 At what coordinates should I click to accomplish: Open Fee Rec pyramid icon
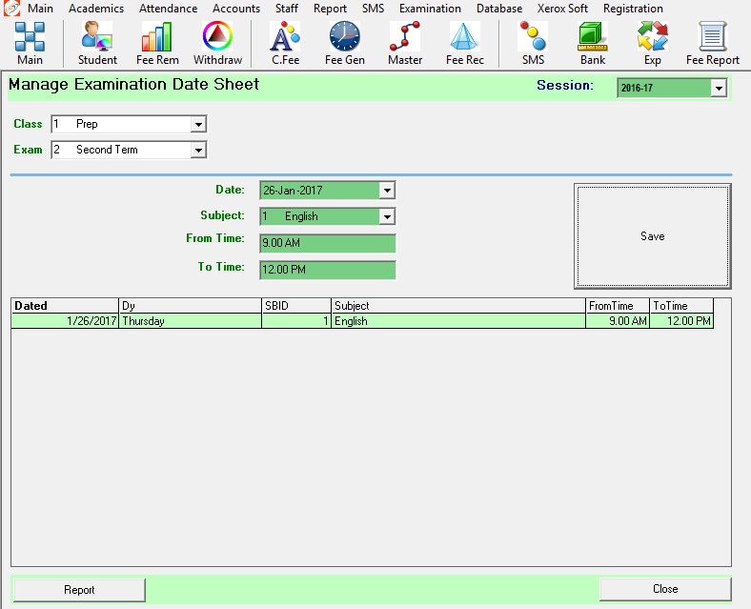464,44
